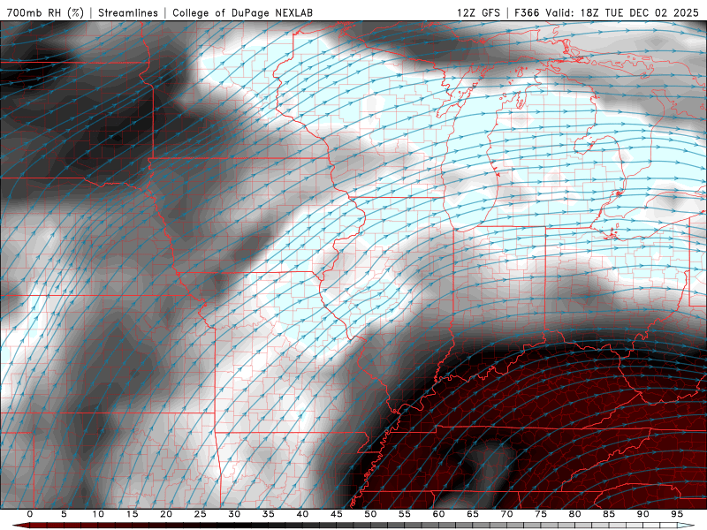
Task: Click "Valid: 18Z TUE DEC 02 2025" text
Action: (622, 12)
